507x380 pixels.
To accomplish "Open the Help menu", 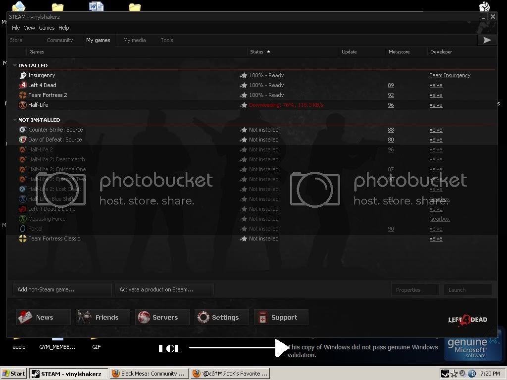I will 64,28.
